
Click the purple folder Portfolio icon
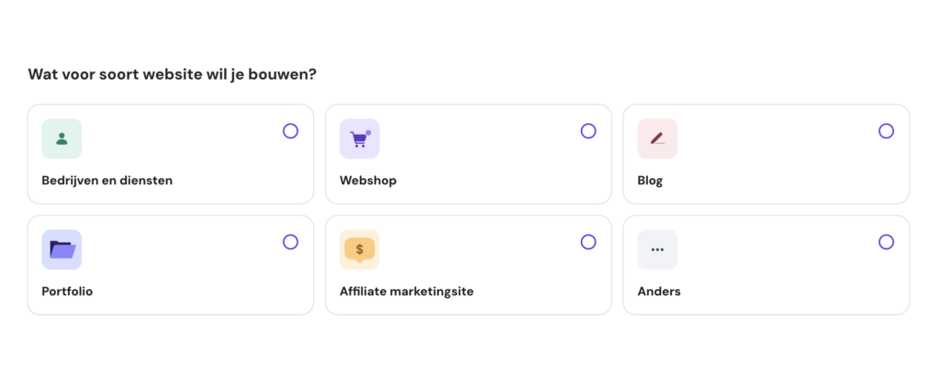coord(62,249)
